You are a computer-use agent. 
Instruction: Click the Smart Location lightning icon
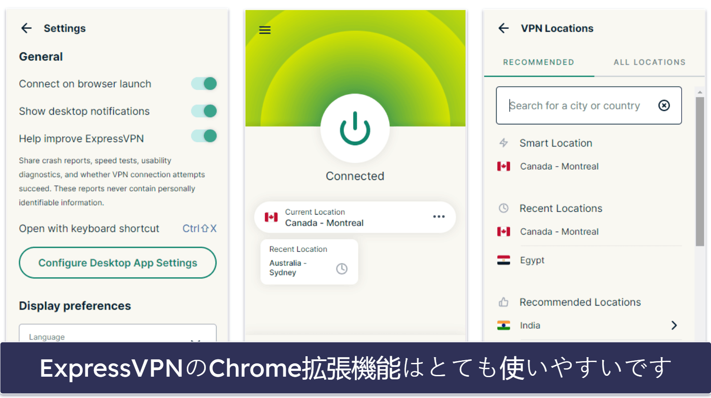click(x=503, y=143)
